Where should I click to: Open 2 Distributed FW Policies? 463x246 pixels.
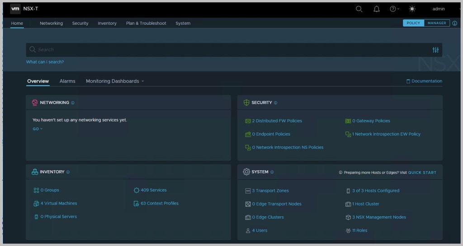click(277, 121)
